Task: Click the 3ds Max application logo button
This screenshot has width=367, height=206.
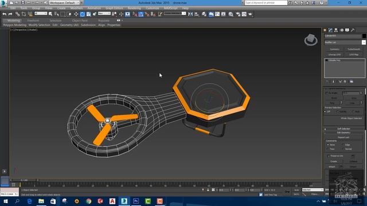Action: pyautogui.click(x=3, y=3)
